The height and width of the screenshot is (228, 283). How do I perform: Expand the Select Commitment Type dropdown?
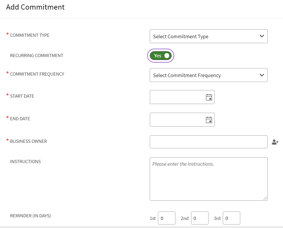208,37
